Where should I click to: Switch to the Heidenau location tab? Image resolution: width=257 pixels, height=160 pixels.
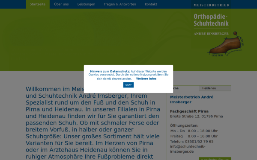pos(215,88)
